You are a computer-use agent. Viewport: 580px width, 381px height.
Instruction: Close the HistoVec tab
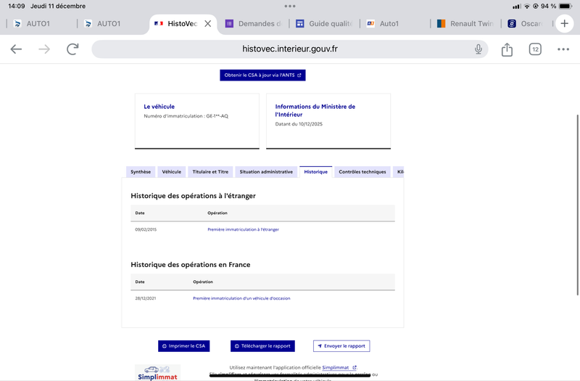[208, 24]
